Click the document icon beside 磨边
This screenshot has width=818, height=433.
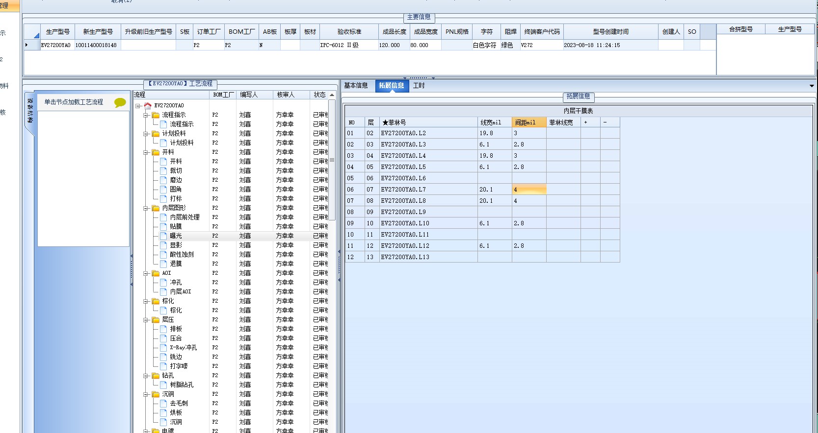click(x=163, y=180)
